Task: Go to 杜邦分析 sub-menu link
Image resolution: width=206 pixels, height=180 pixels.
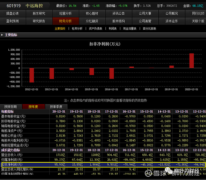Action: [x=77, y=29]
